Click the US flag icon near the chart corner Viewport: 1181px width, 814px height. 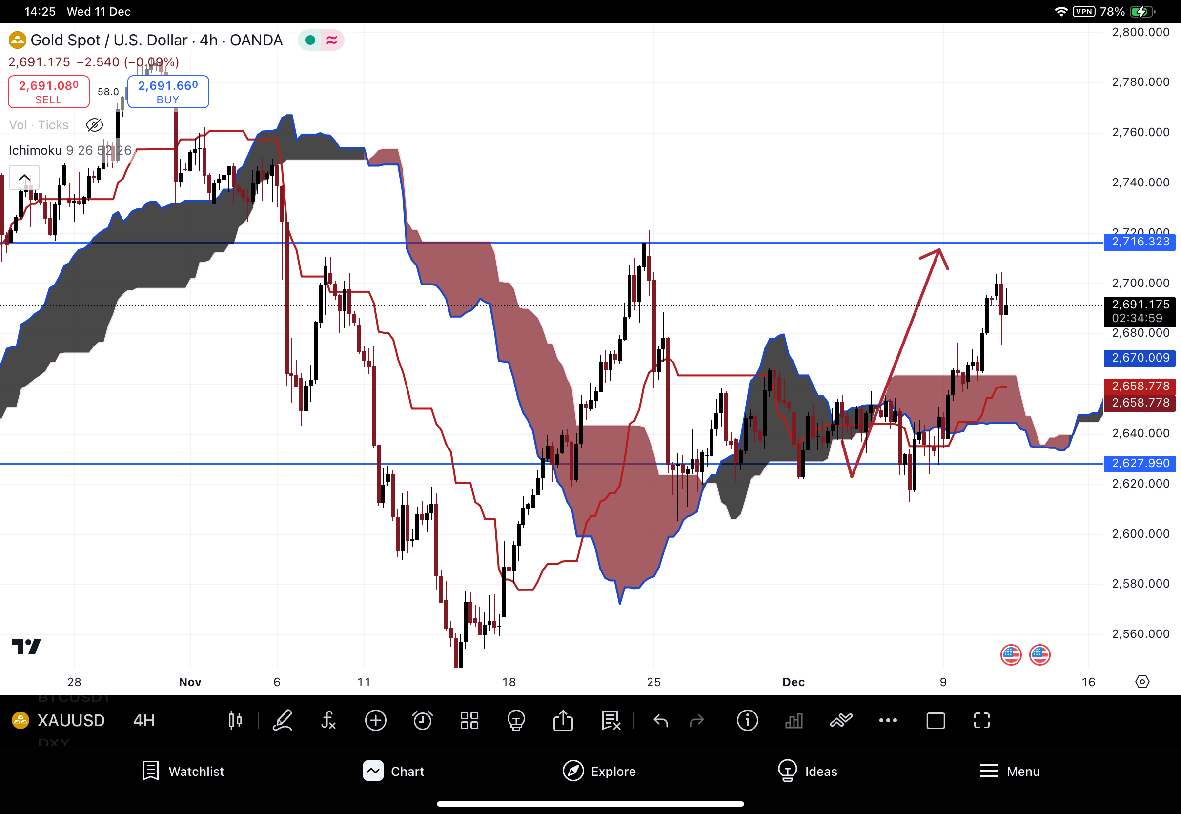tap(1011, 654)
